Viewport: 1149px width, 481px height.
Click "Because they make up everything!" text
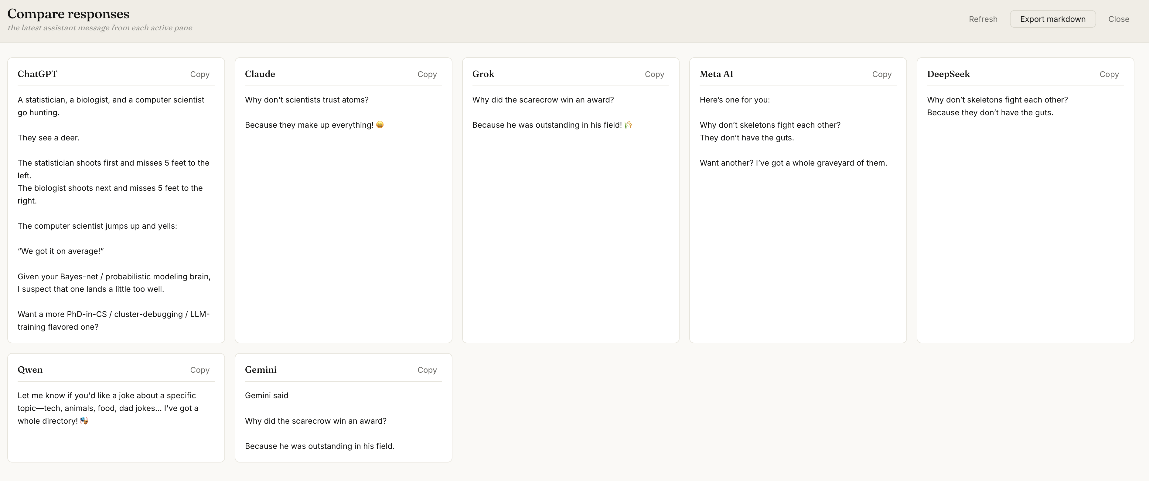[309, 125]
